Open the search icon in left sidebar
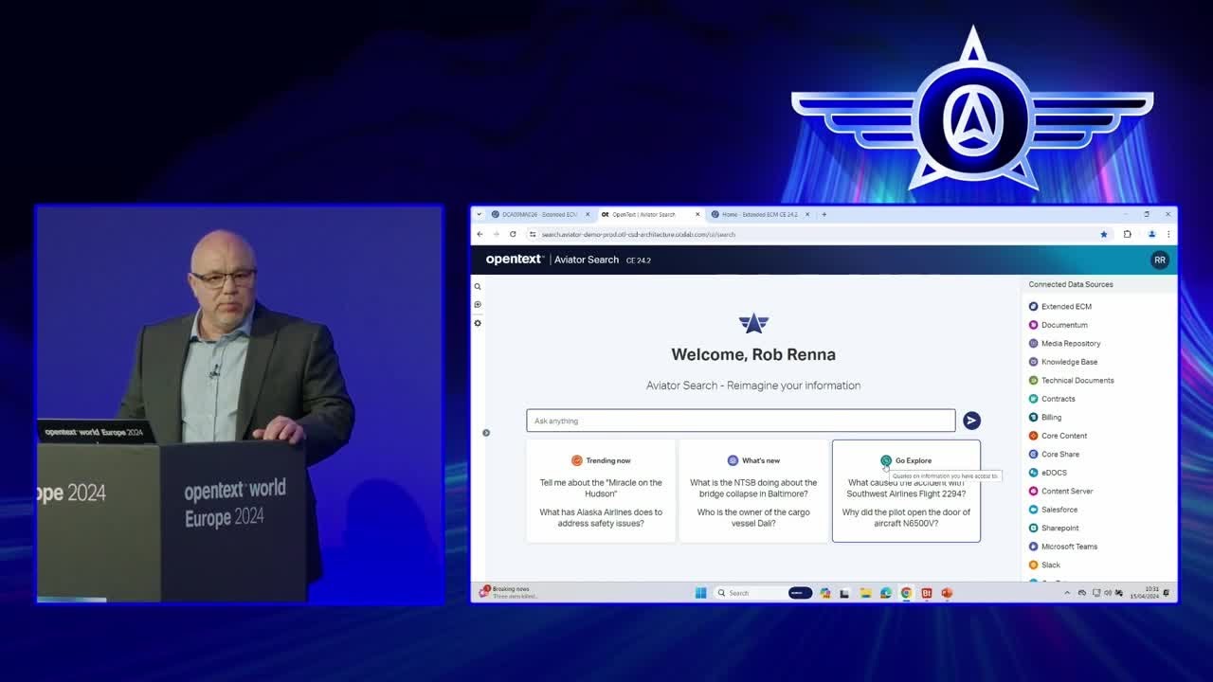Viewport: 1213px width, 682px height. [478, 286]
